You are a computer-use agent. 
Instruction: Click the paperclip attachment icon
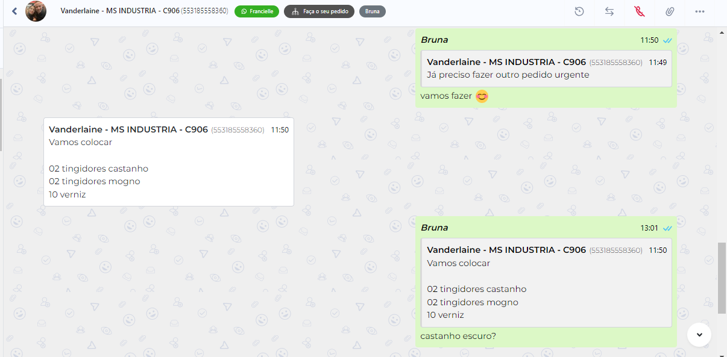[670, 11]
